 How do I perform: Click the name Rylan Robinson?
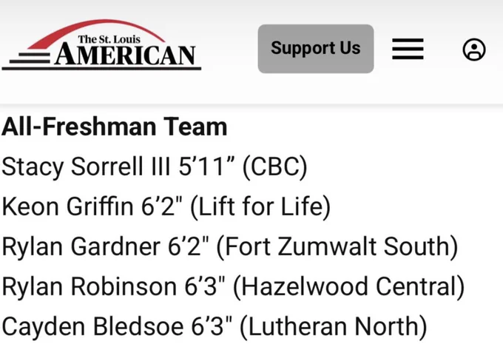coord(89,286)
